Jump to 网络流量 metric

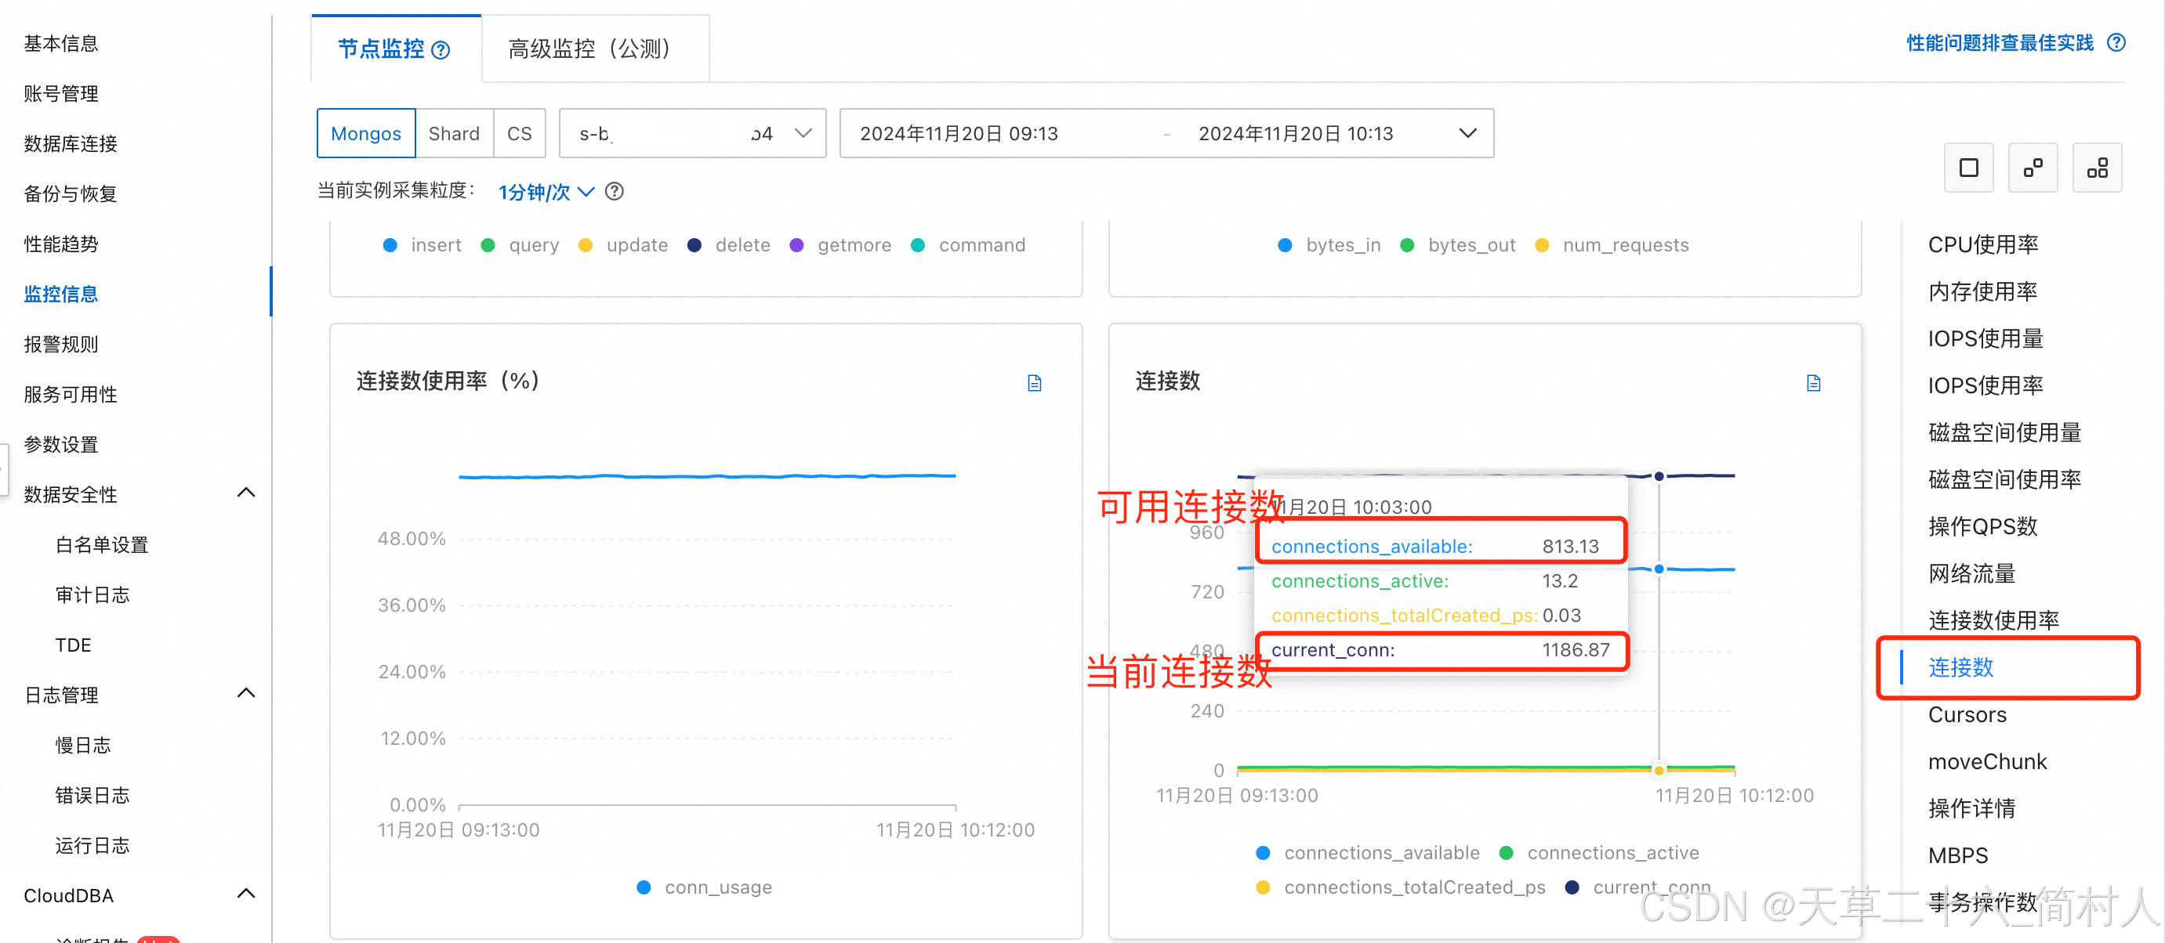point(1971,573)
